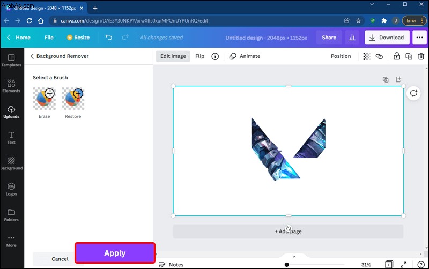Click the add page icon above canvas
This screenshot has width=429, height=269.
[398, 79]
